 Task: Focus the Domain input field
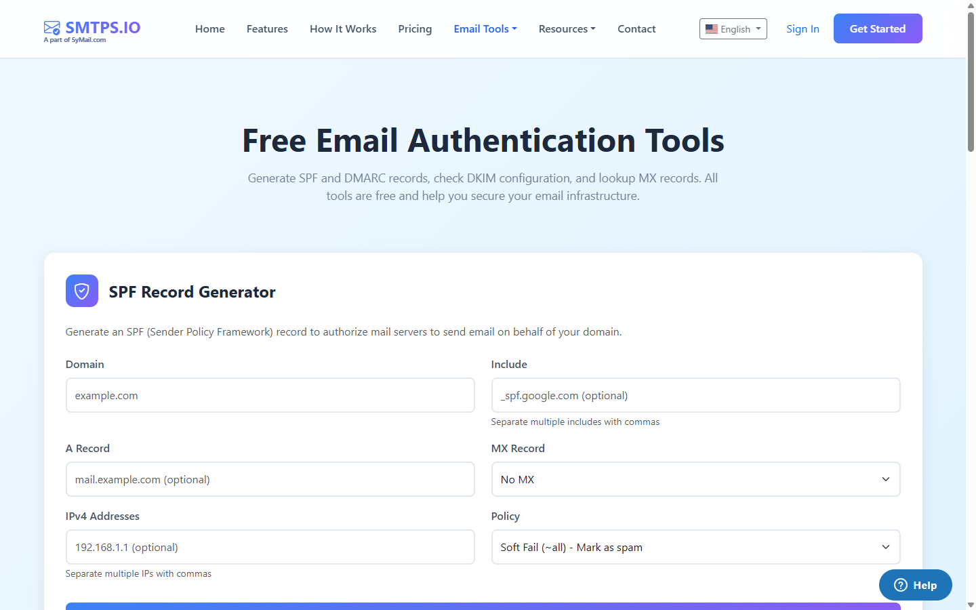pos(270,395)
